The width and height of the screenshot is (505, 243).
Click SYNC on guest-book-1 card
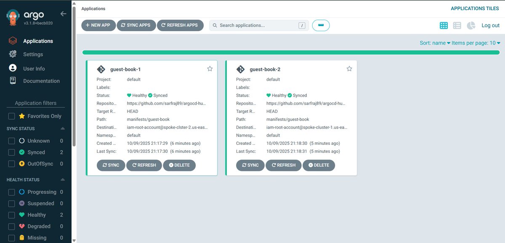[111, 165]
